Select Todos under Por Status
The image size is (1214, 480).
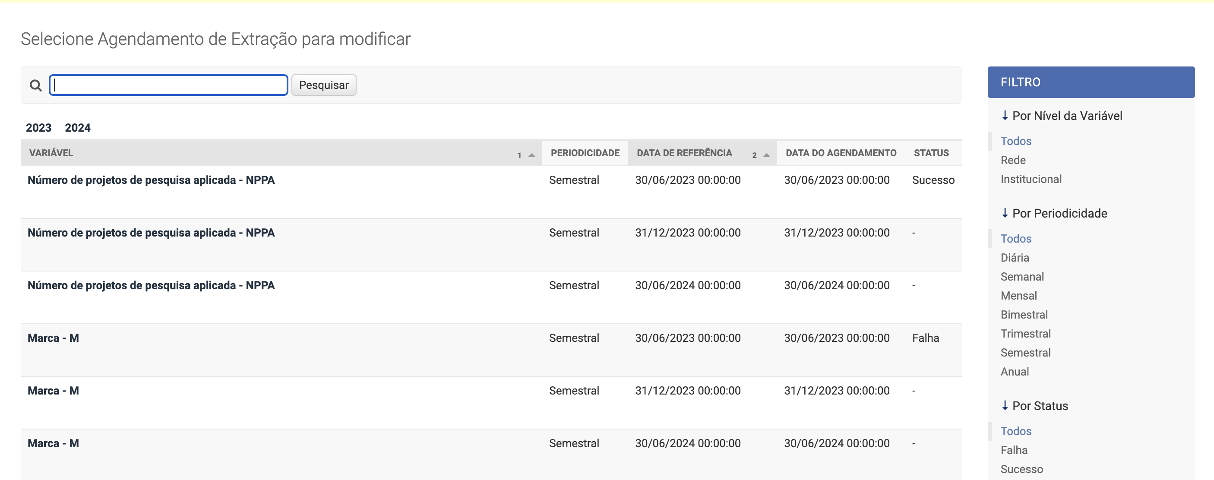point(1016,432)
